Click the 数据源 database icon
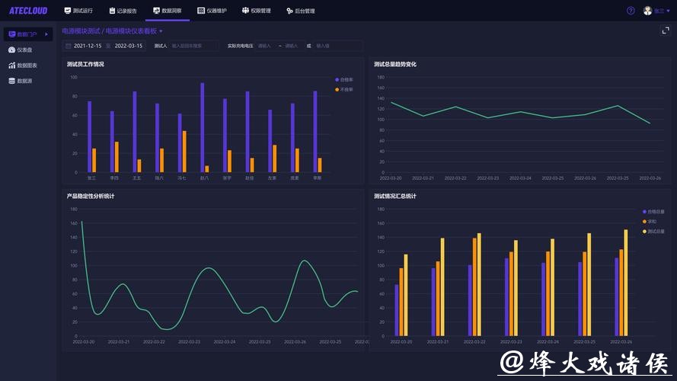Screen dimensions: 677x381 (x=12, y=80)
